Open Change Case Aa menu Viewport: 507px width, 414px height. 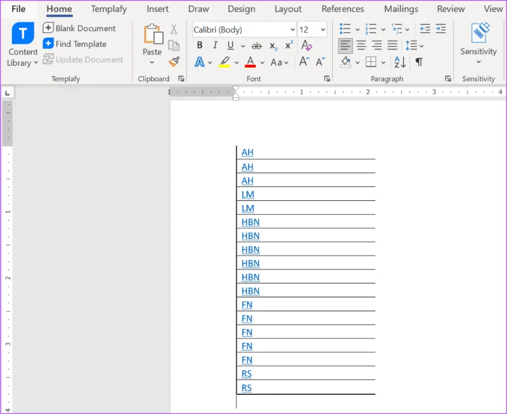[x=279, y=62]
